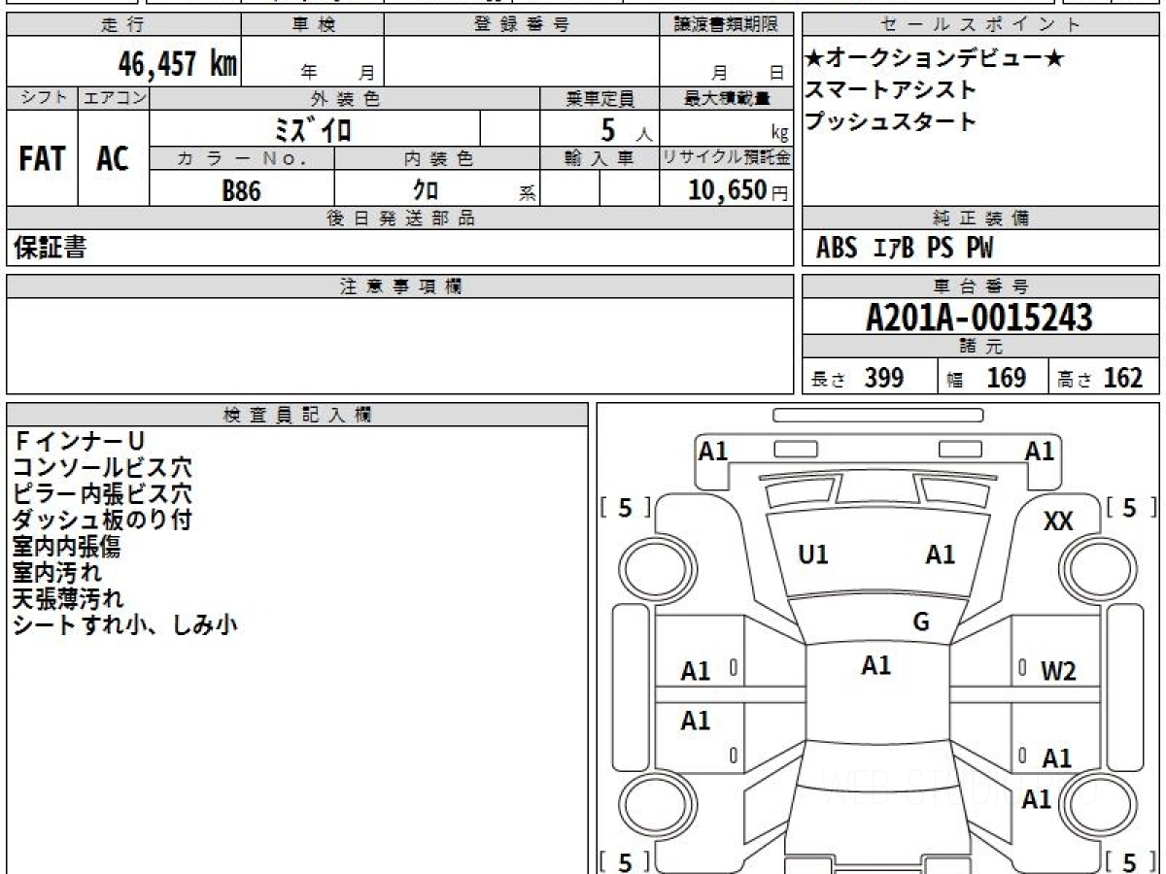Click the XX mark on car diagram
This screenshot has height=874, width=1166.
tap(1058, 522)
